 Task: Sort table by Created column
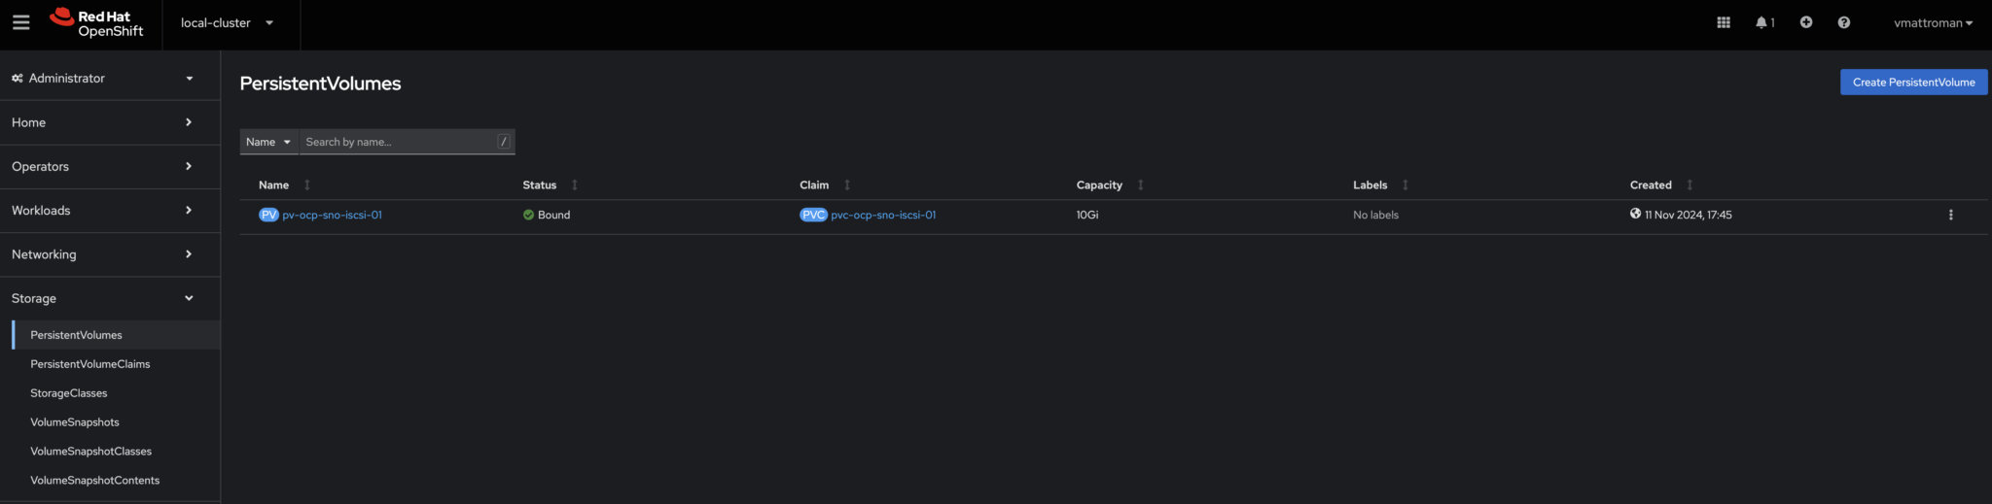[x=1690, y=185]
